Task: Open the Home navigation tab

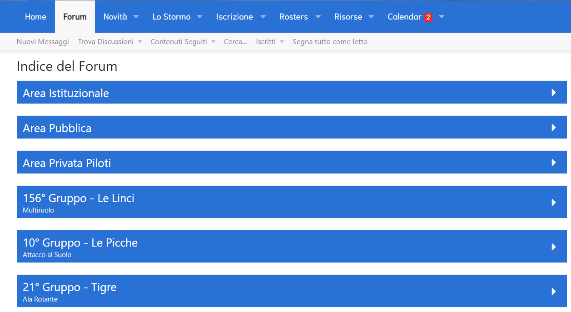Action: (35, 17)
